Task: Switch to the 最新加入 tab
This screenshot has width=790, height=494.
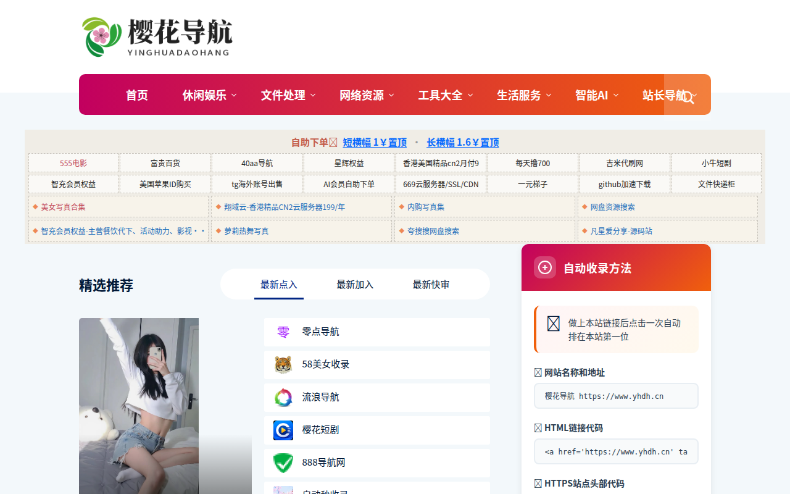Action: click(355, 285)
